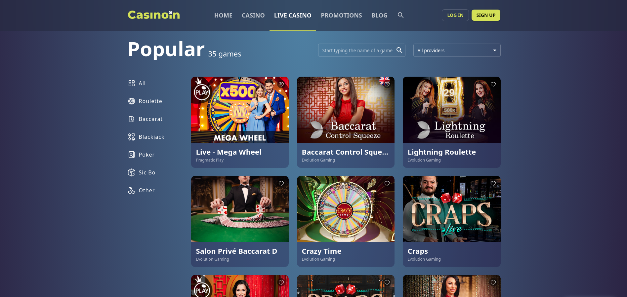Open the Blackjack category icon
The image size is (627, 297).
[132, 137]
